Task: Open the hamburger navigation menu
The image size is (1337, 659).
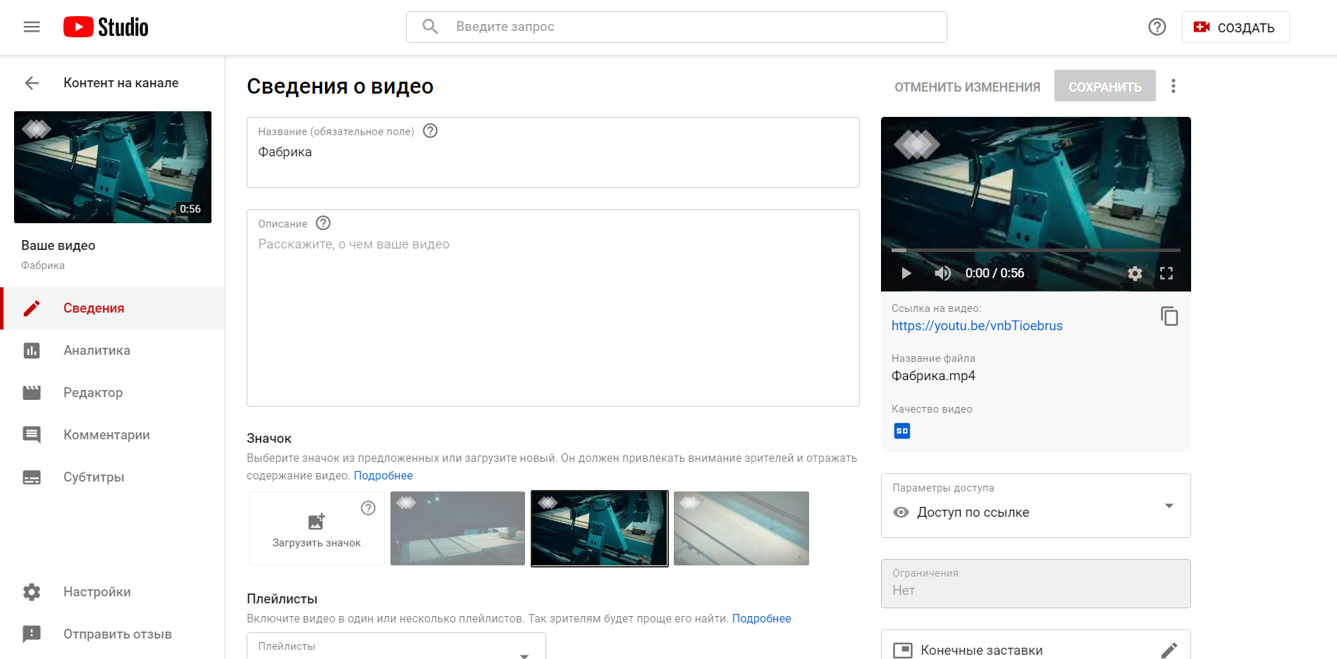Action: click(x=32, y=27)
